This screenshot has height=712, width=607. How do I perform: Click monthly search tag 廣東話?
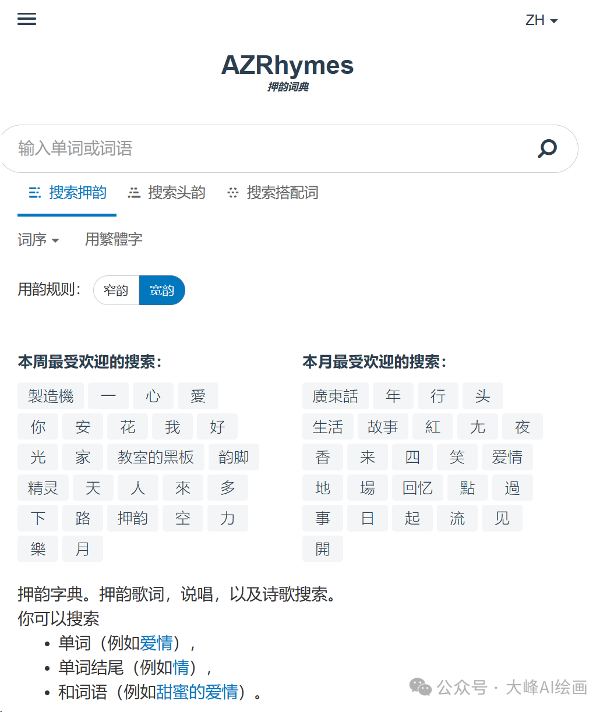(x=336, y=396)
